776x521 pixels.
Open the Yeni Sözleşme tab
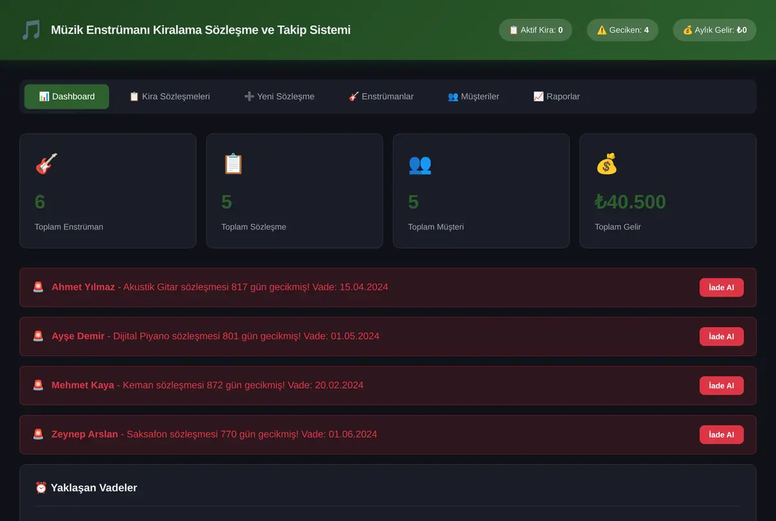pos(279,96)
